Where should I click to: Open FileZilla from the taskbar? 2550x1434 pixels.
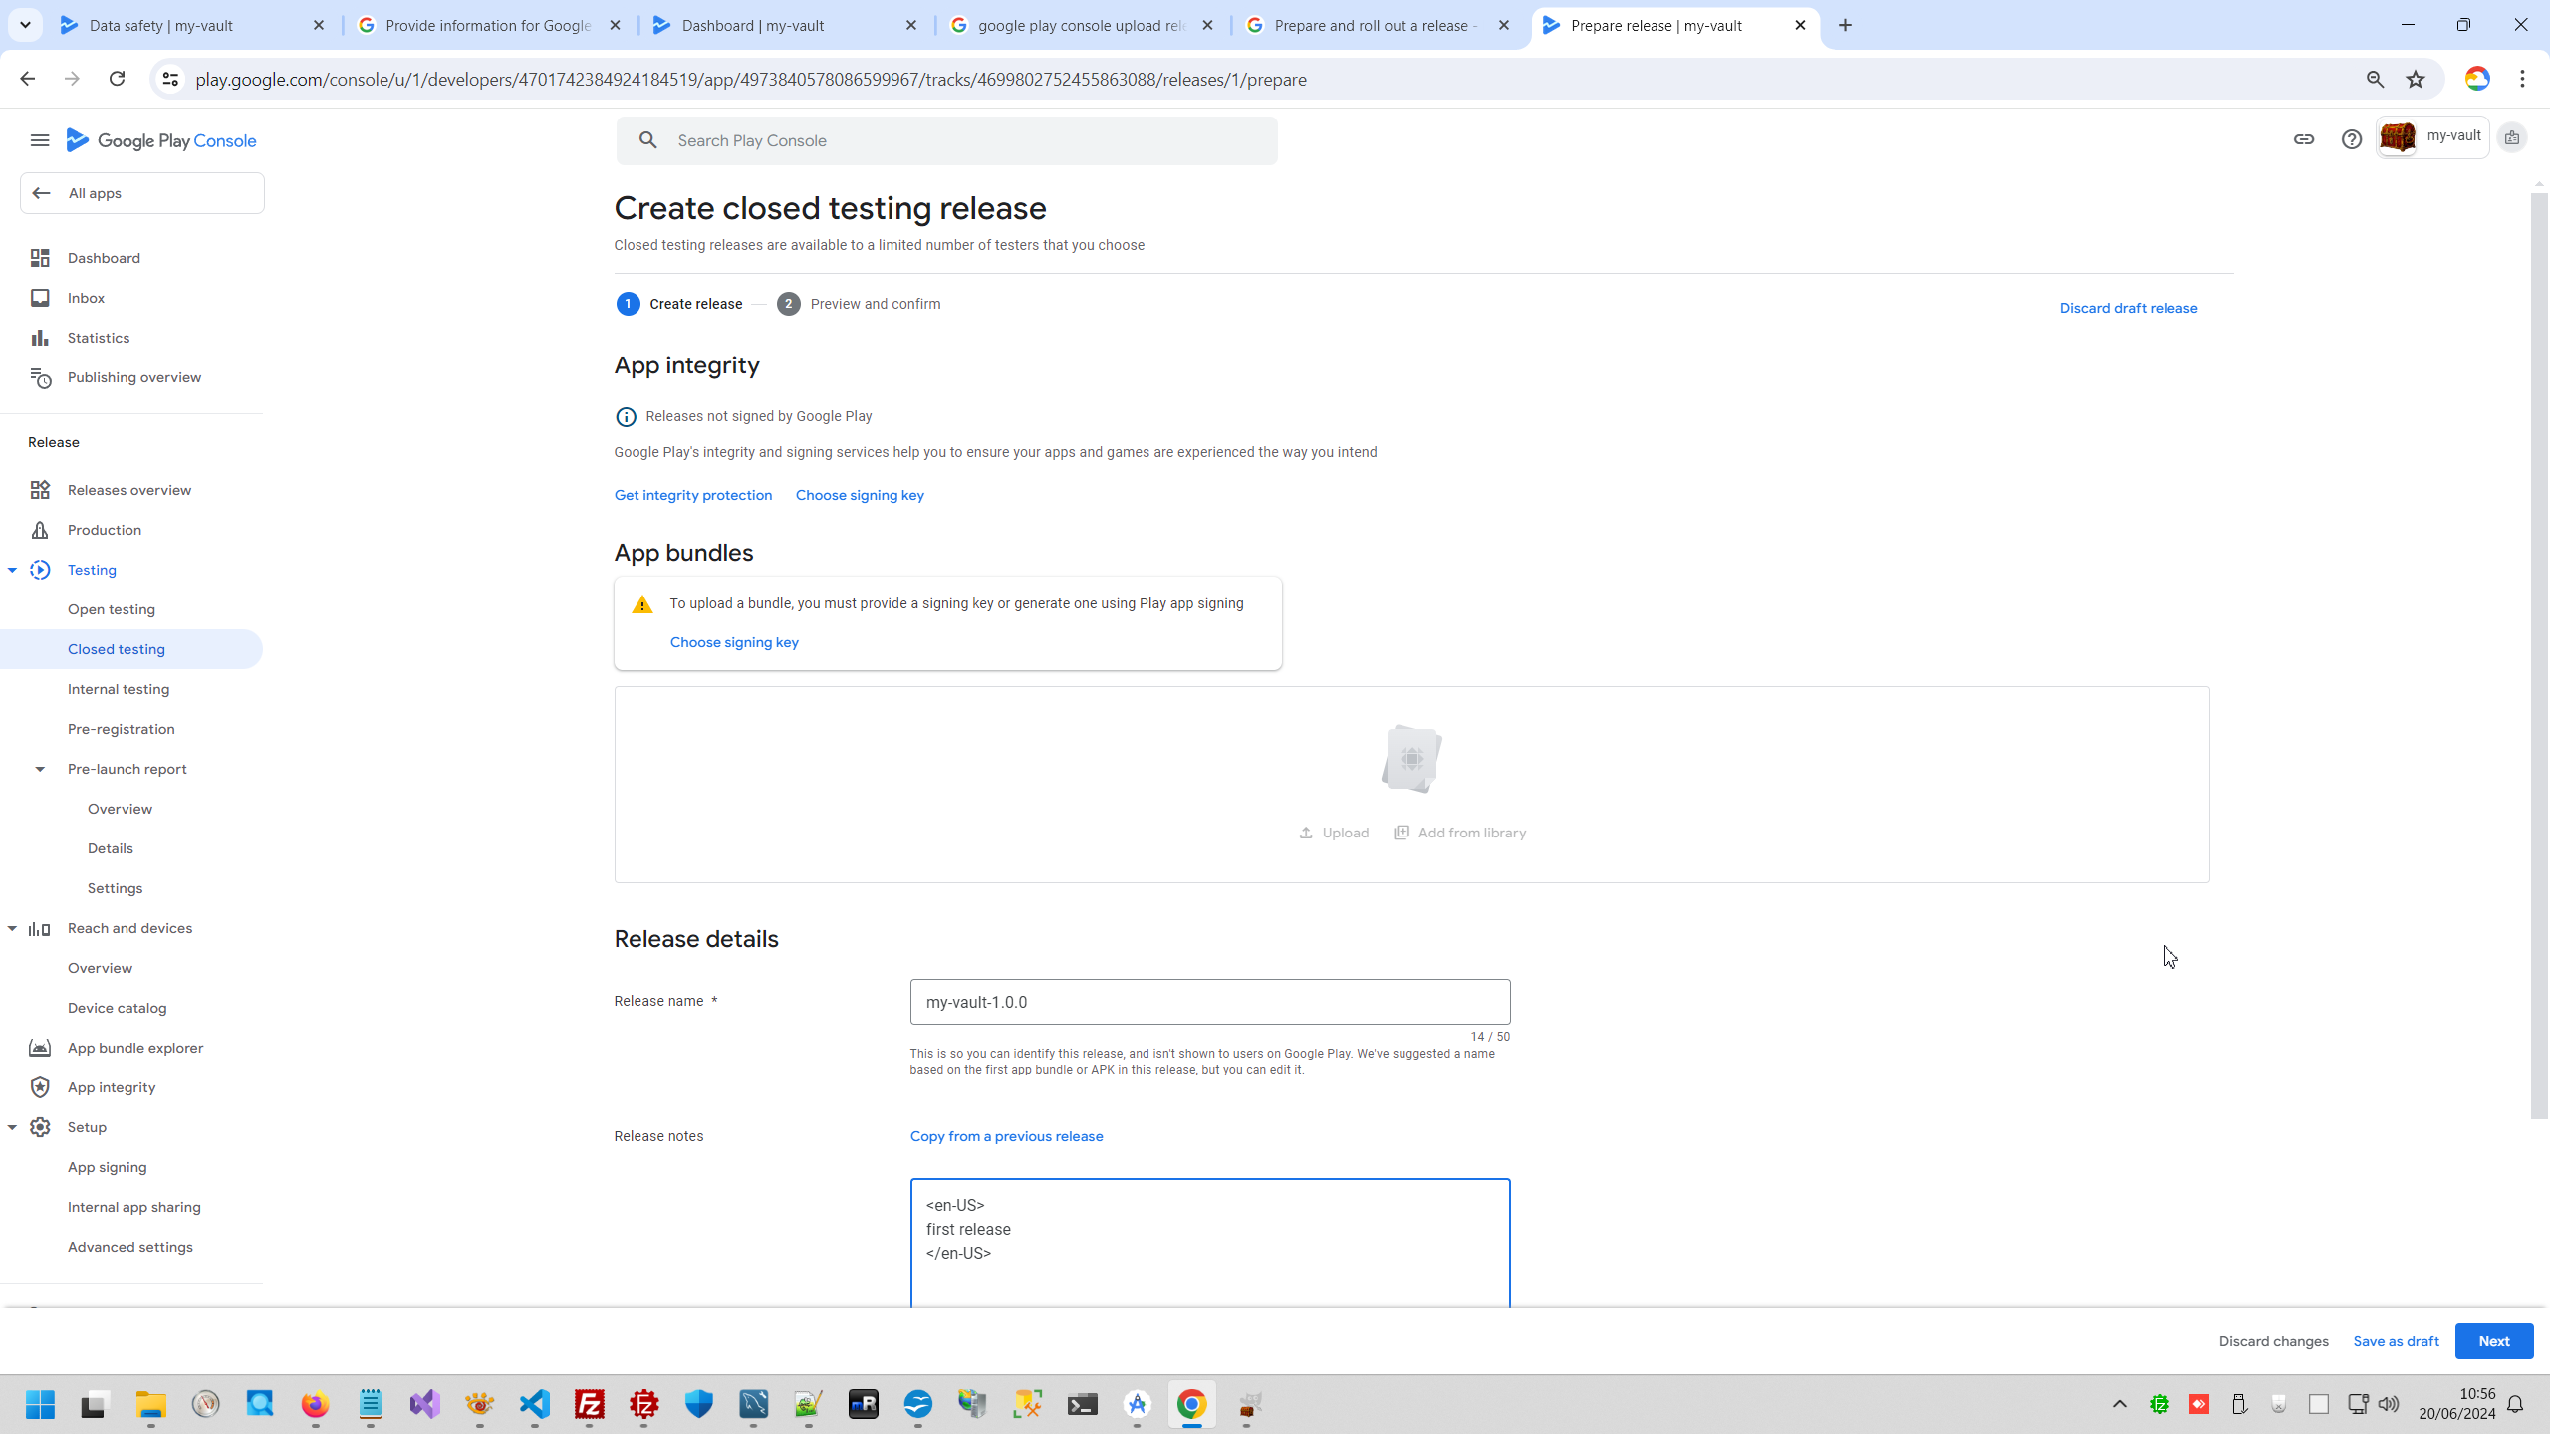[590, 1405]
